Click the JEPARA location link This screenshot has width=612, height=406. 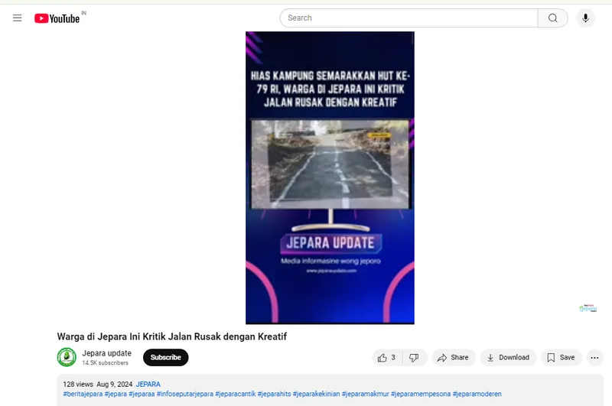click(x=148, y=384)
